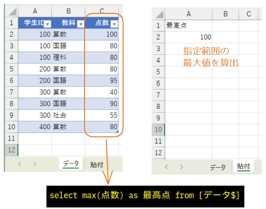The width and height of the screenshot is (266, 209).
Task: Go to next sheet arrow in right window
Action: (x=182, y=167)
